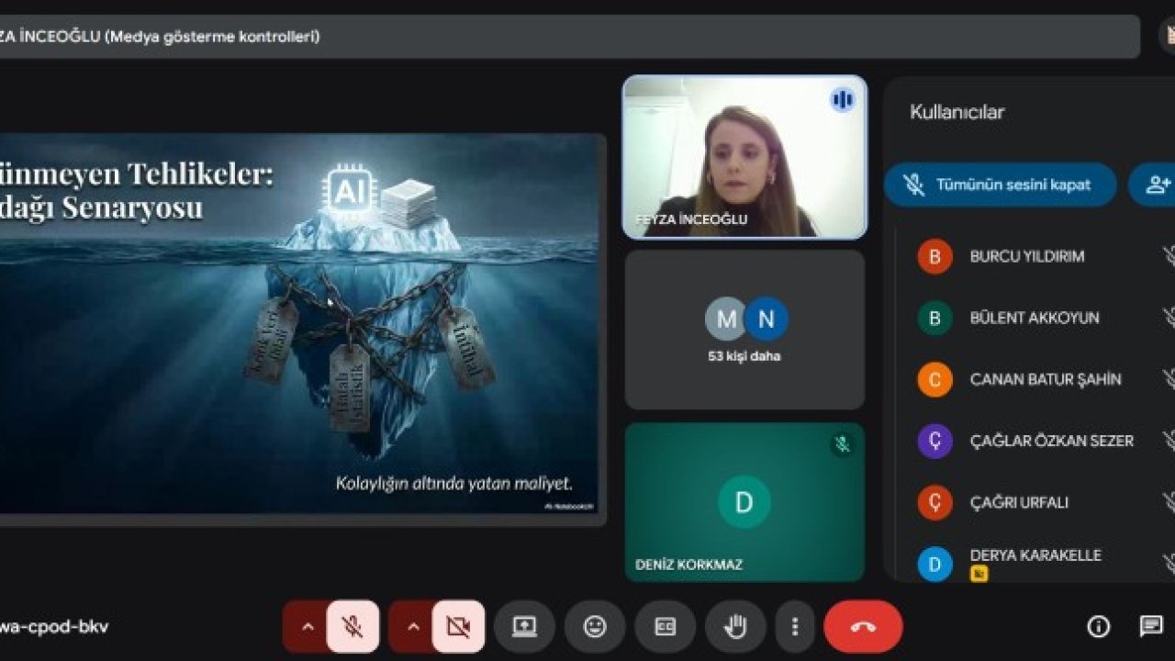Expand microphone device options with its chevron
The width and height of the screenshot is (1175, 661).
click(x=308, y=627)
